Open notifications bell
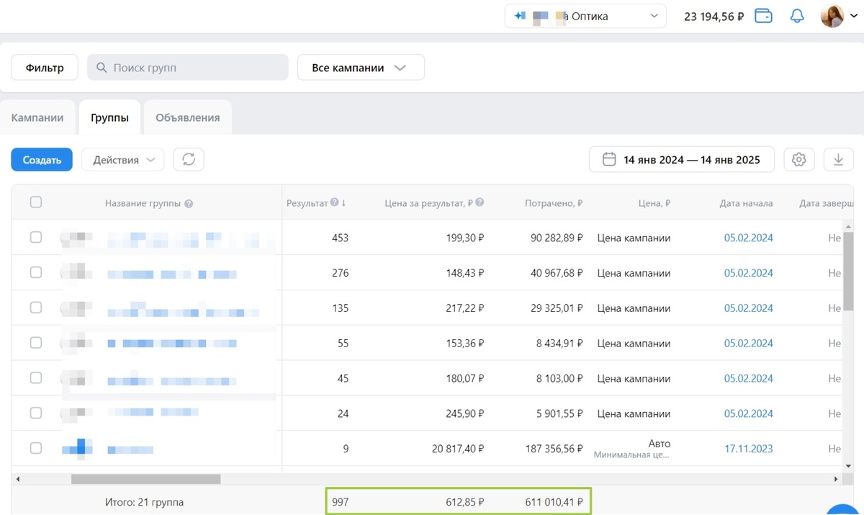This screenshot has width=864, height=515. (x=797, y=16)
